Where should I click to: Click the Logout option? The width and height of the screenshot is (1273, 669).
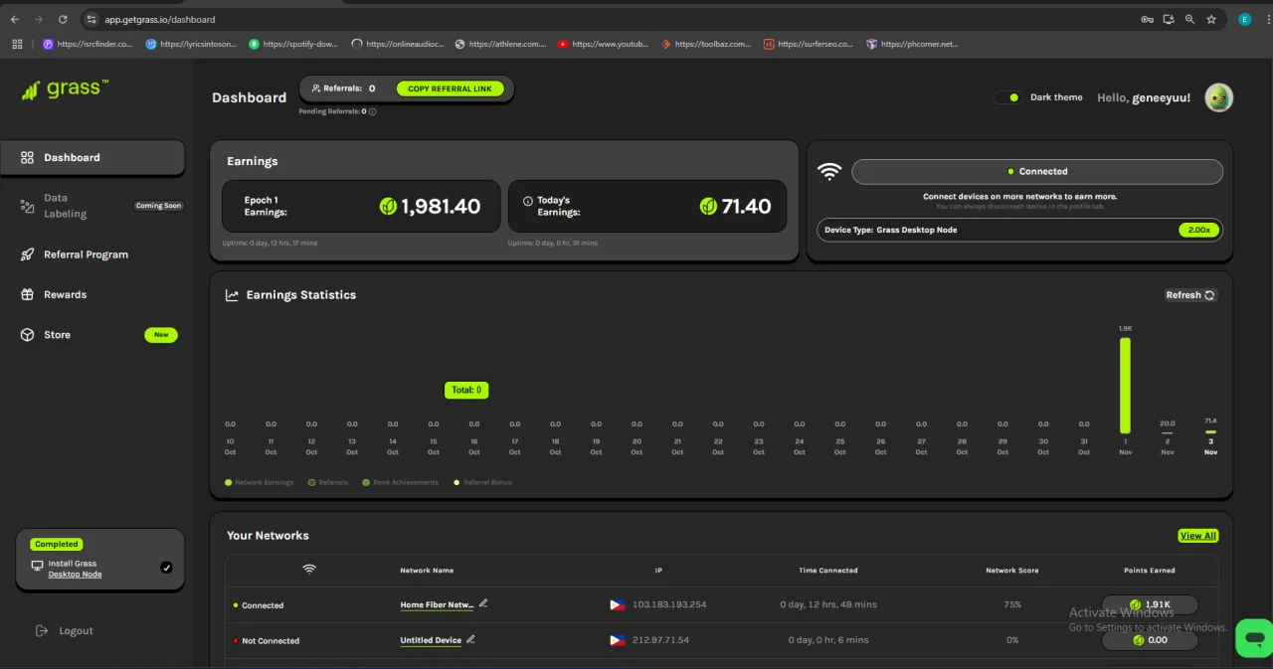(x=76, y=630)
